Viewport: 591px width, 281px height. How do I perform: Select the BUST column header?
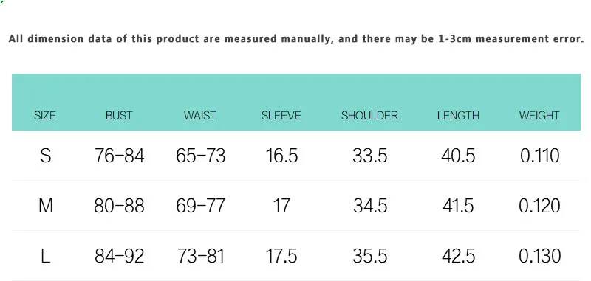[119, 116]
